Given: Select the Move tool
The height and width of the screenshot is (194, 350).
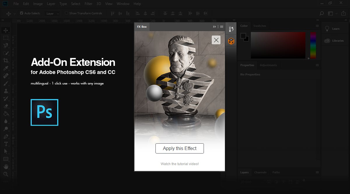Looking at the screenshot, I should click(x=6, y=30).
